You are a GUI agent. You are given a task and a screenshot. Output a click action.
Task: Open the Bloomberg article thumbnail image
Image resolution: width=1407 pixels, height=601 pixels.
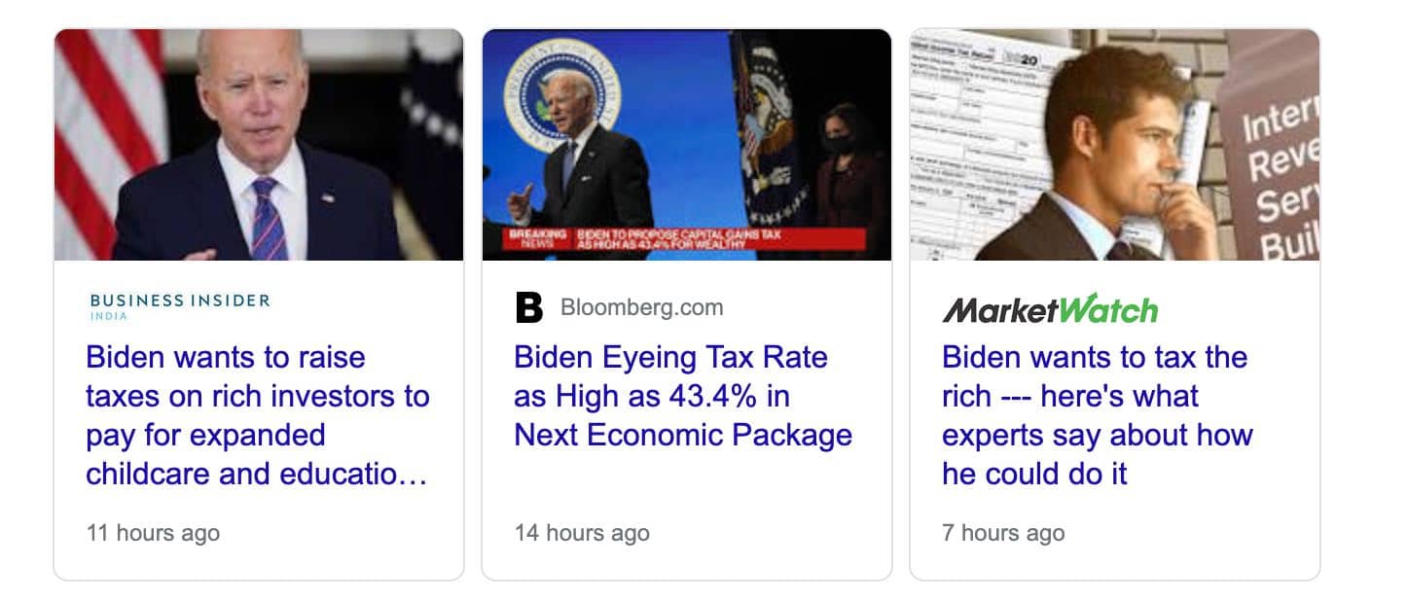point(686,145)
